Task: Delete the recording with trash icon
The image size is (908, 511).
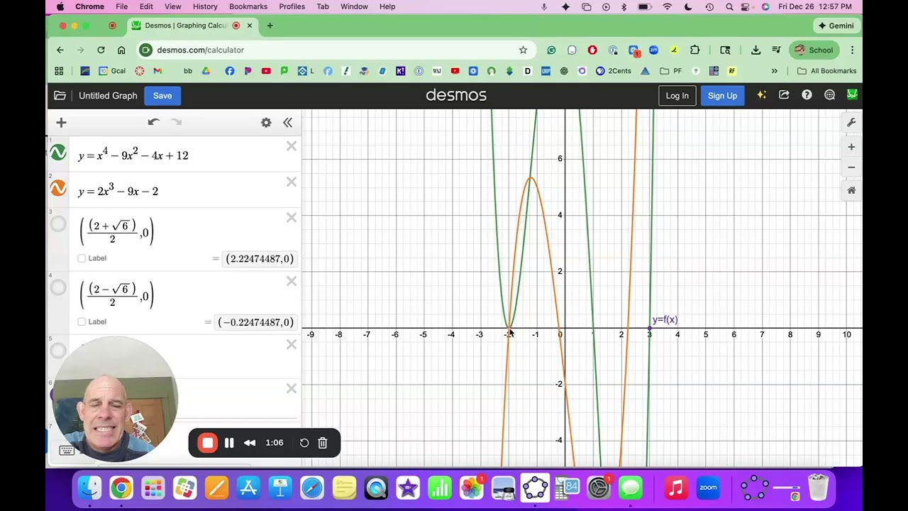Action: (x=322, y=443)
